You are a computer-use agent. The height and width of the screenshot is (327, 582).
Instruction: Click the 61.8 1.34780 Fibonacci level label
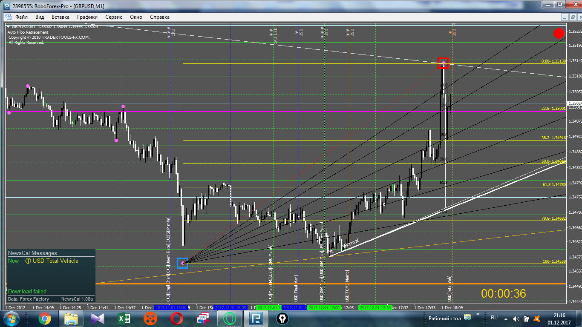[x=554, y=185]
